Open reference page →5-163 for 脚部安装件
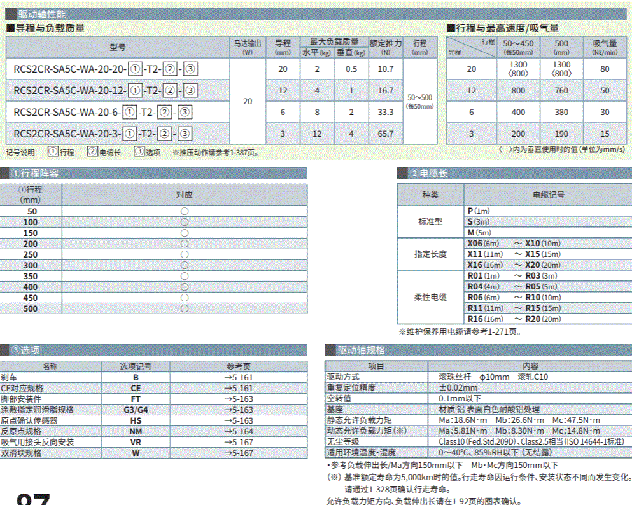Screen dimensions: 632x505 point(239,399)
